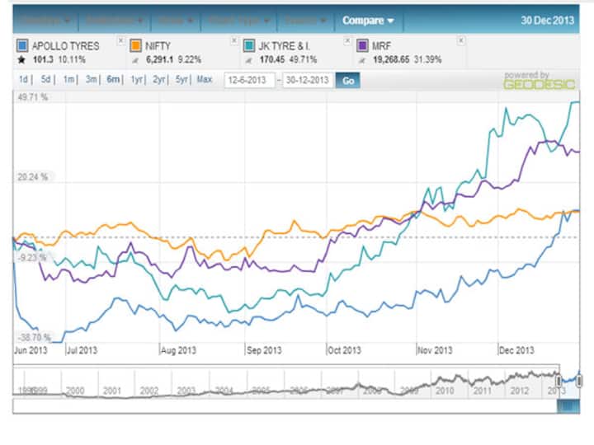The width and height of the screenshot is (594, 445).
Task: Open the Compare dropdown menu
Action: [368, 20]
